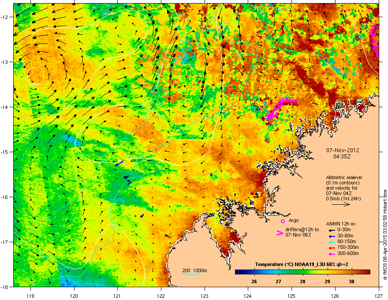The width and height of the screenshot is (388, 300).
Task: Click the color bar value 30
Action: pos(351,281)
